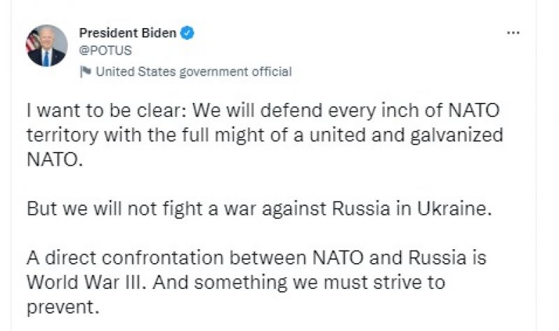The image size is (559, 331).
Task: Open the @POTUS handle link
Action: coord(106,50)
